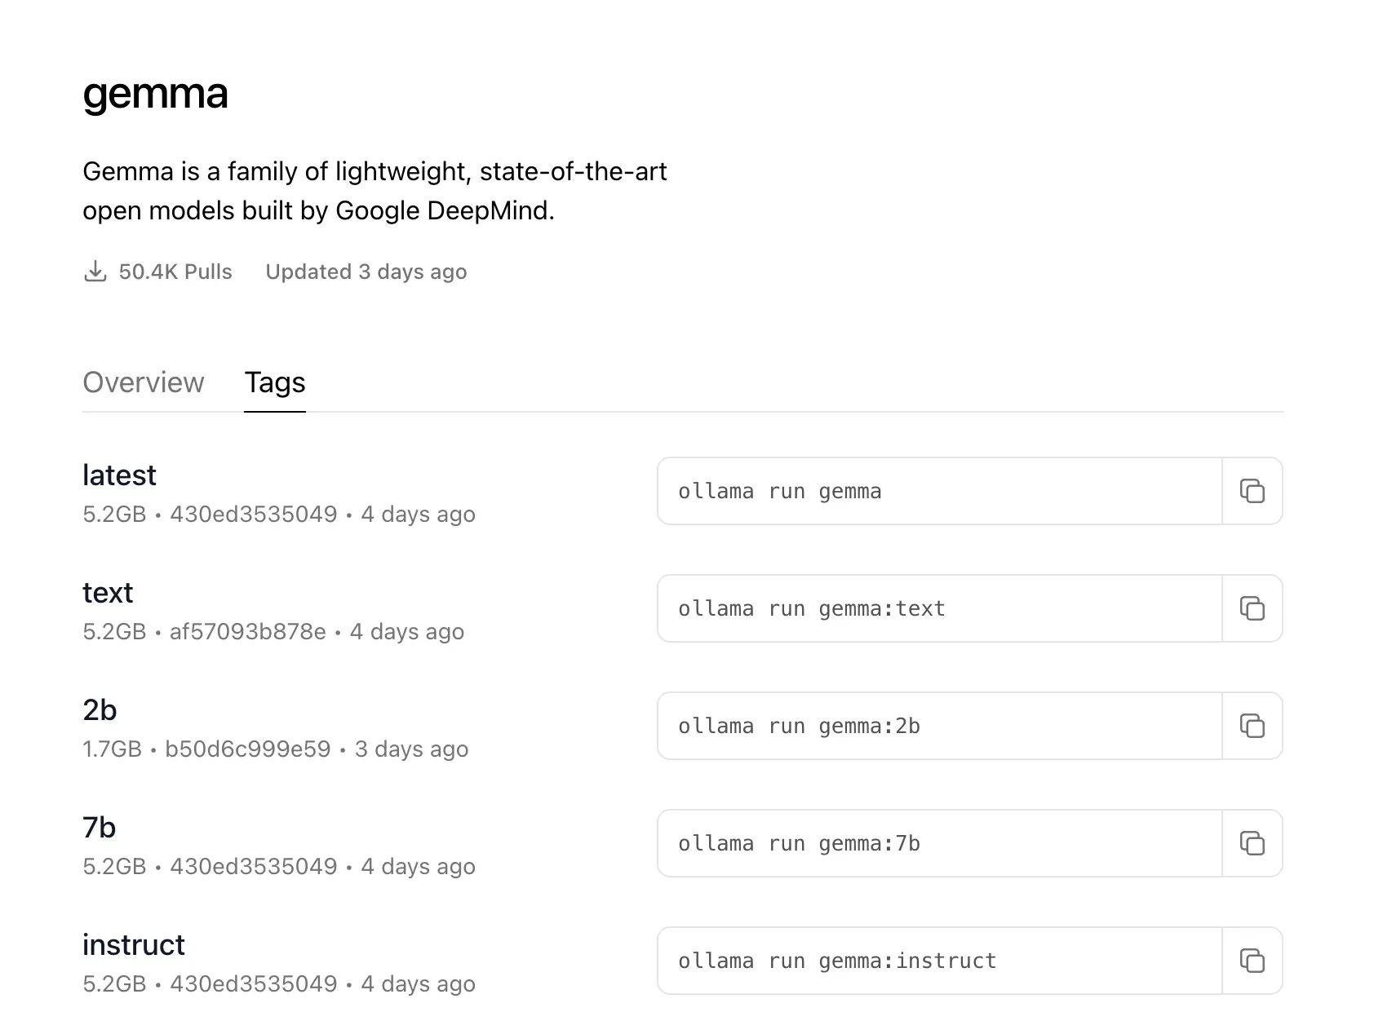The image size is (1374, 1034).
Task: Open the '2b' tag link
Action: tap(100, 710)
